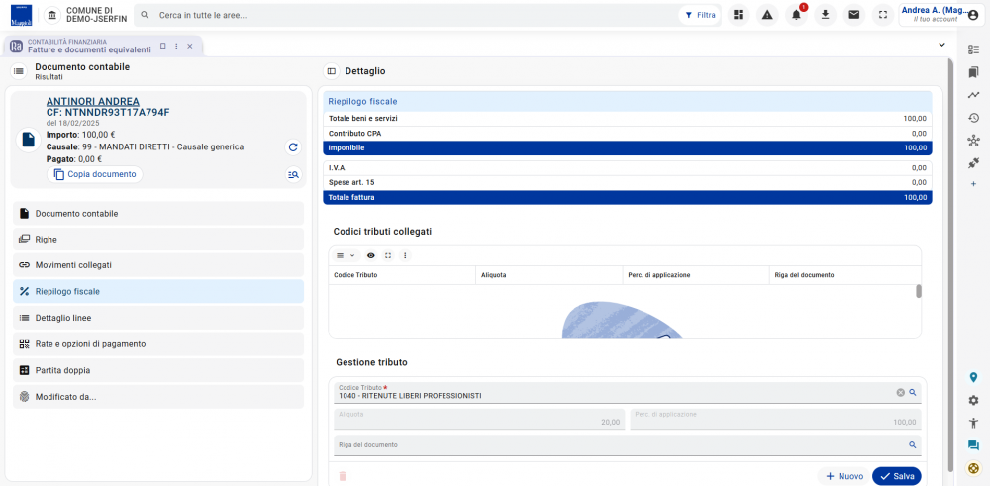Toggle the Dettaglio panel layout icon
The width and height of the screenshot is (990, 486).
[x=331, y=71]
